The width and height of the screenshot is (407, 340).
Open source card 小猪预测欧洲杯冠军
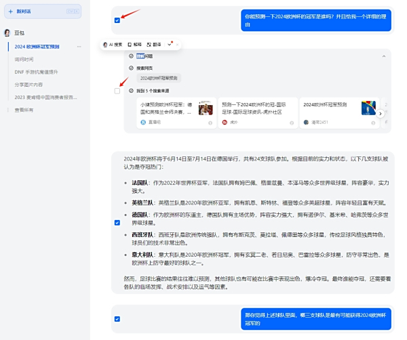176,112
